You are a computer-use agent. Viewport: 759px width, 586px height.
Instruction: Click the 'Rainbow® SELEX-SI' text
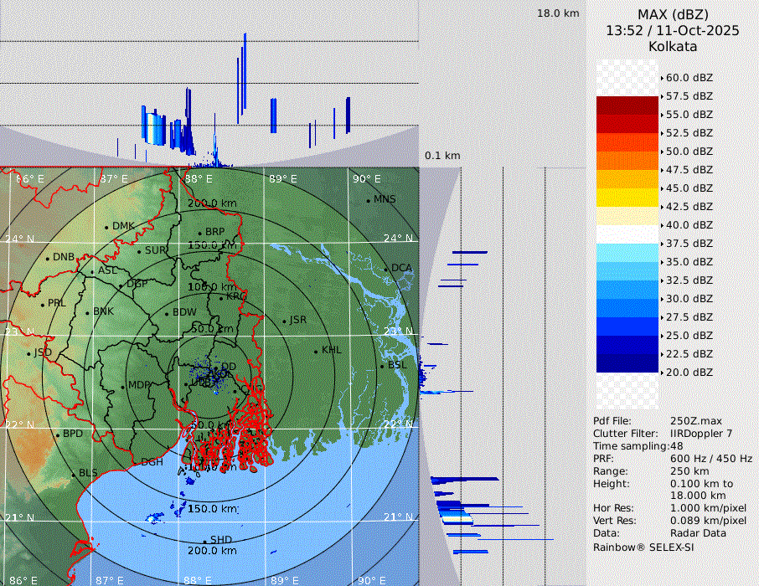[x=643, y=547]
